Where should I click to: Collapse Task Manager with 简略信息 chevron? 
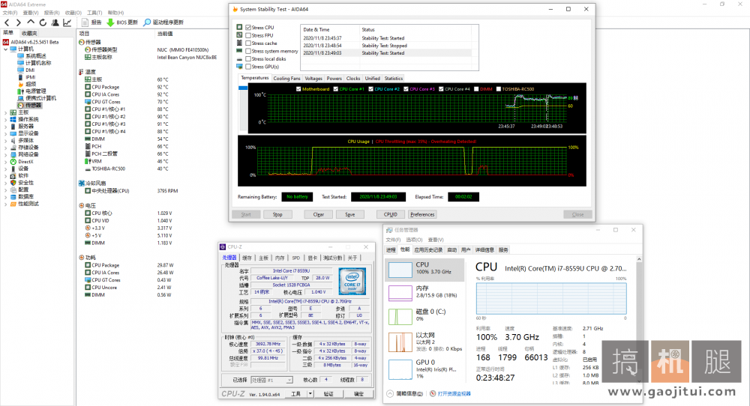[x=390, y=394]
